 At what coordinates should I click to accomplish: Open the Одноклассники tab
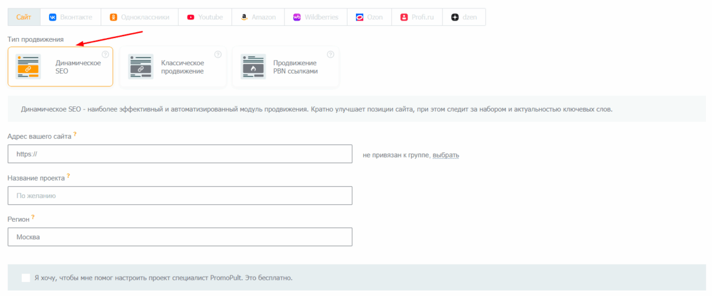click(139, 18)
